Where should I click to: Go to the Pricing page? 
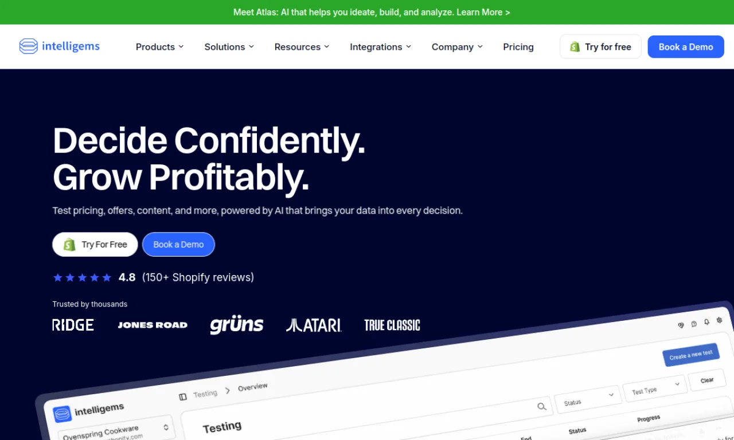518,47
